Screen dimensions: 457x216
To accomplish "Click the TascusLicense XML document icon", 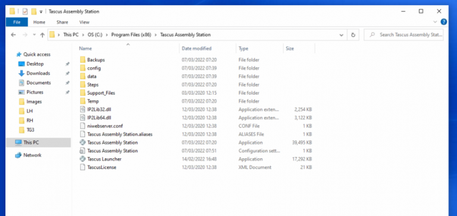I will pos(83,167).
